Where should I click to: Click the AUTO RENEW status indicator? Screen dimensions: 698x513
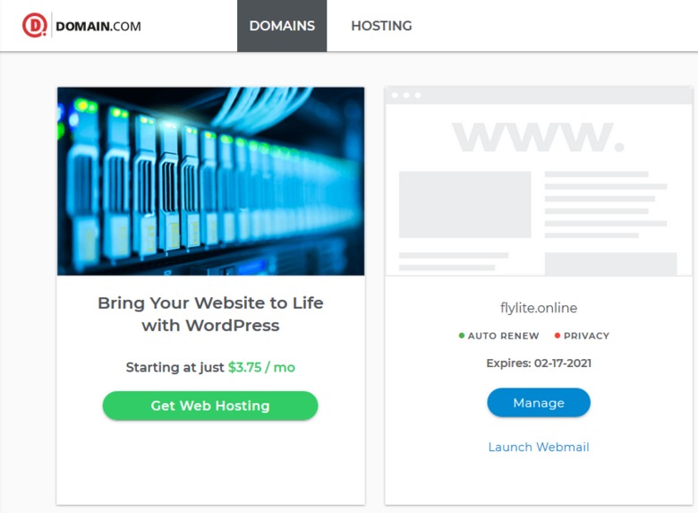pyautogui.click(x=499, y=336)
